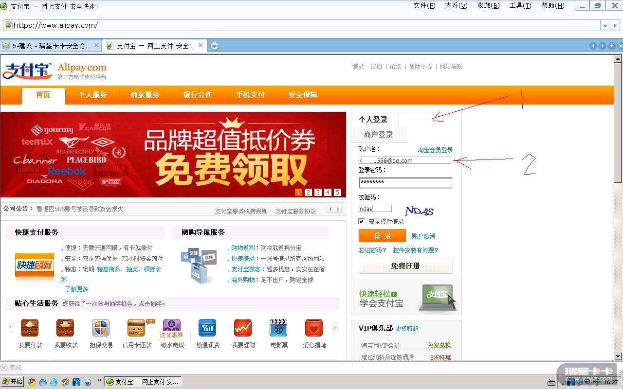
Task: Launch Chrome from the quick launch bar
Action: pos(32,382)
